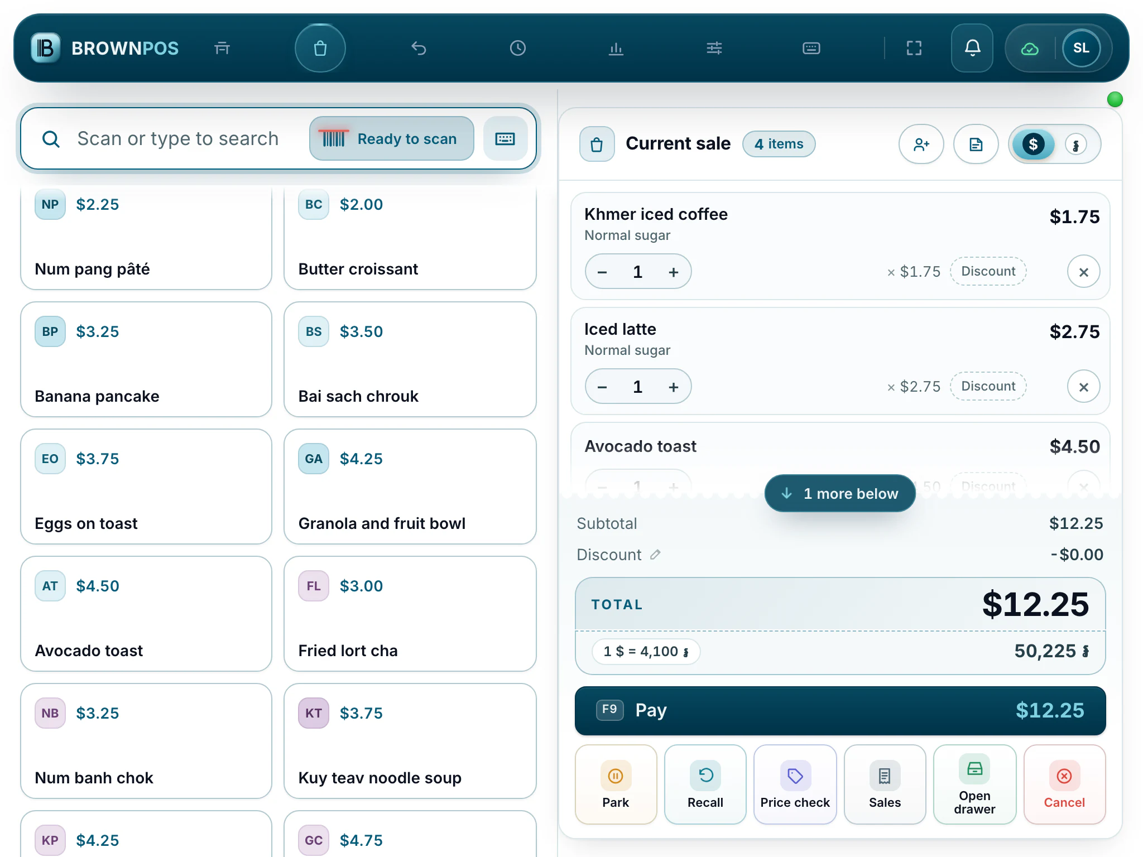Screen dimensions: 1143x857
Task: Click the exchange rate 1 $ = 4,100 chip
Action: point(646,651)
